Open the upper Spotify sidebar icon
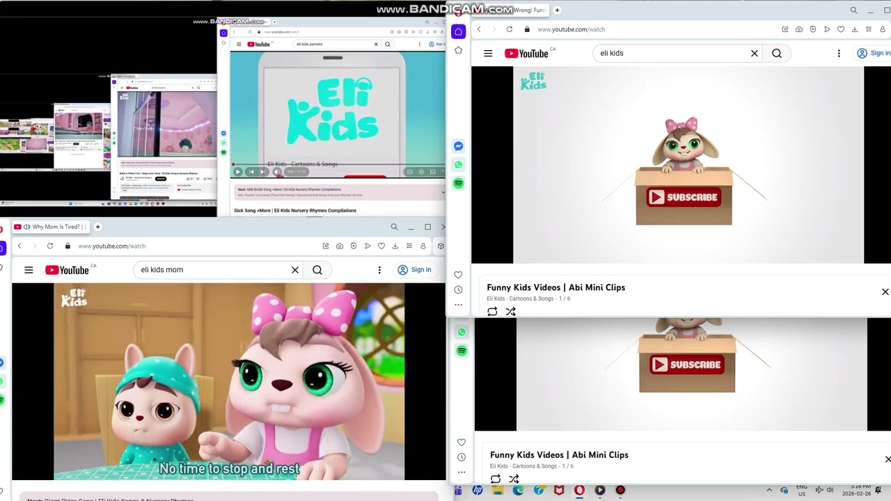The width and height of the screenshot is (891, 501). click(x=458, y=183)
